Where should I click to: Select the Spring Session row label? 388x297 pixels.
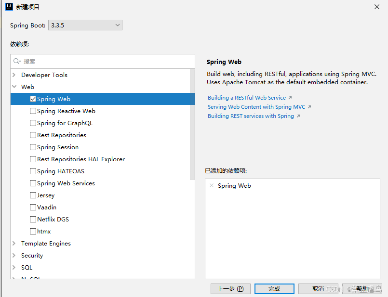(58, 147)
